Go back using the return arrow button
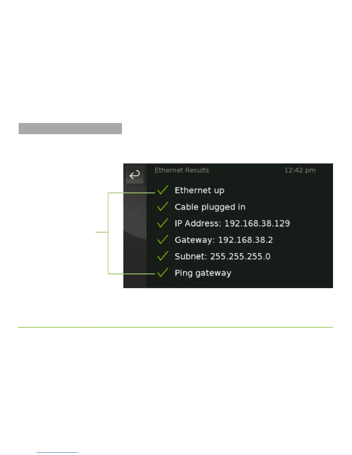This screenshot has width=352, height=455. pyautogui.click(x=135, y=175)
